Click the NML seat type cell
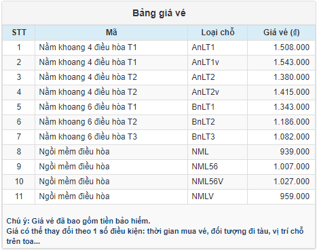The width and height of the screenshot is (319, 252). (217, 152)
